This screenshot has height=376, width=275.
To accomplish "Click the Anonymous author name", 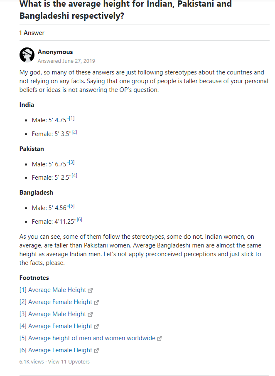I will click(x=55, y=52).
